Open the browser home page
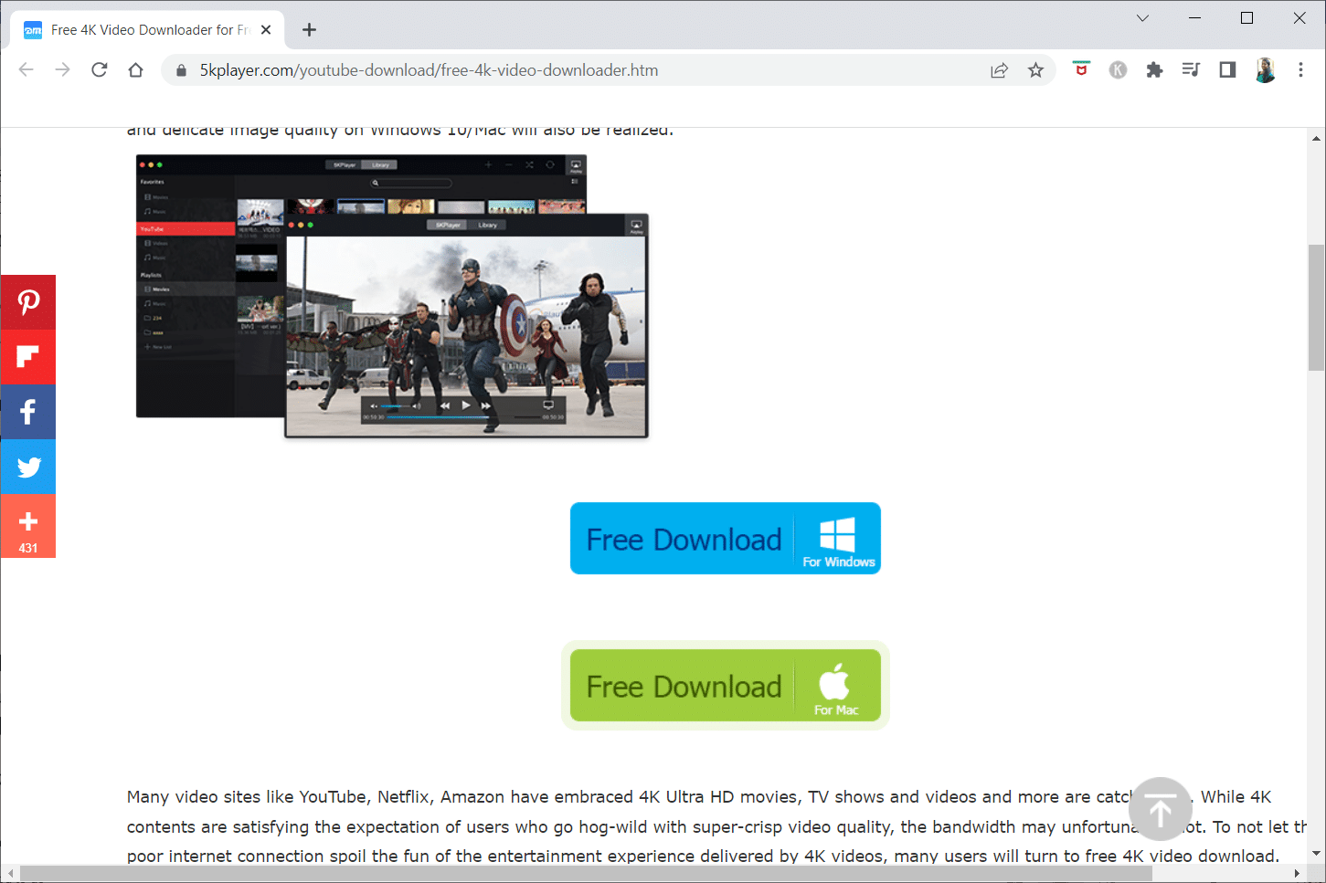Screen dimensions: 1326x883 tap(136, 70)
